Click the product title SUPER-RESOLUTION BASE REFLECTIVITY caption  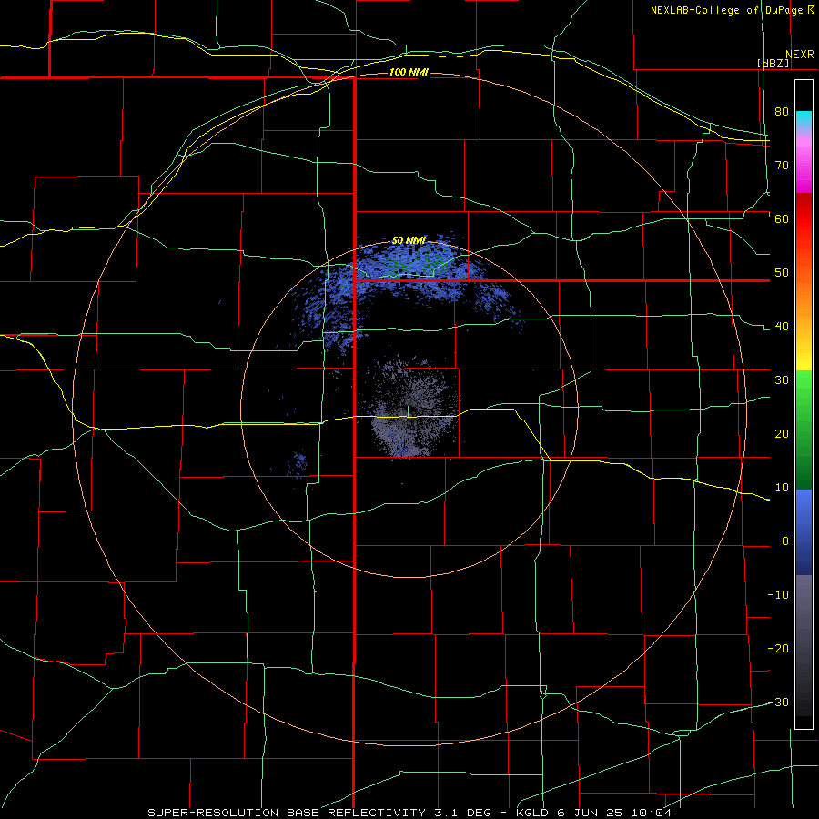tap(287, 813)
